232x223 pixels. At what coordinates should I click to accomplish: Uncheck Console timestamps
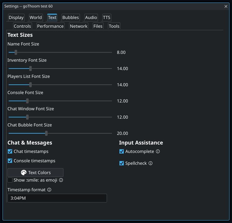[10, 161]
